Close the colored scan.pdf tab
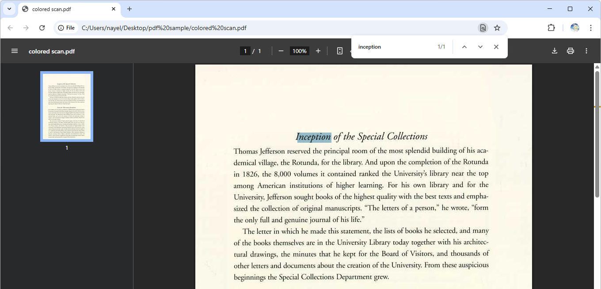The image size is (601, 289). 114,9
